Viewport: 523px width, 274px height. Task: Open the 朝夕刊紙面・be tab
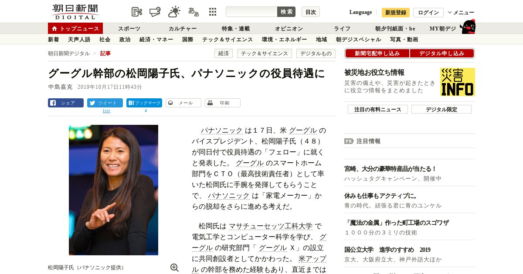point(395,29)
